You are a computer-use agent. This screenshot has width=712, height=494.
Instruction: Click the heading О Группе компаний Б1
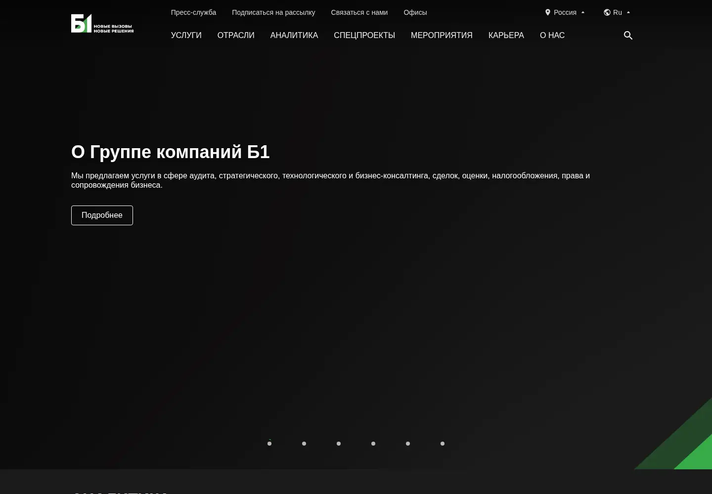point(171,152)
